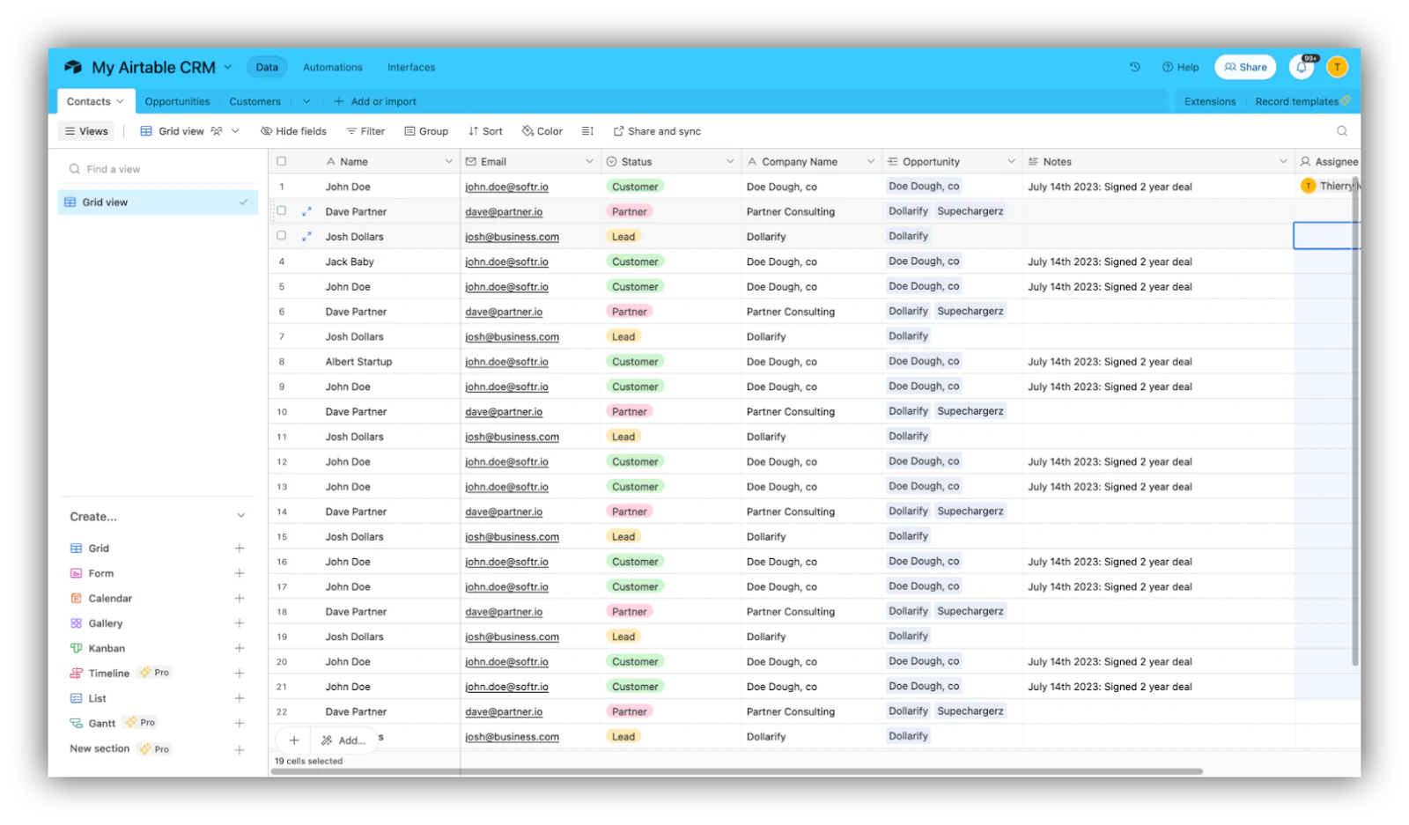Check the Dave Partner row 2 checkbox
Viewport: 1409px width, 825px height.
(281, 210)
